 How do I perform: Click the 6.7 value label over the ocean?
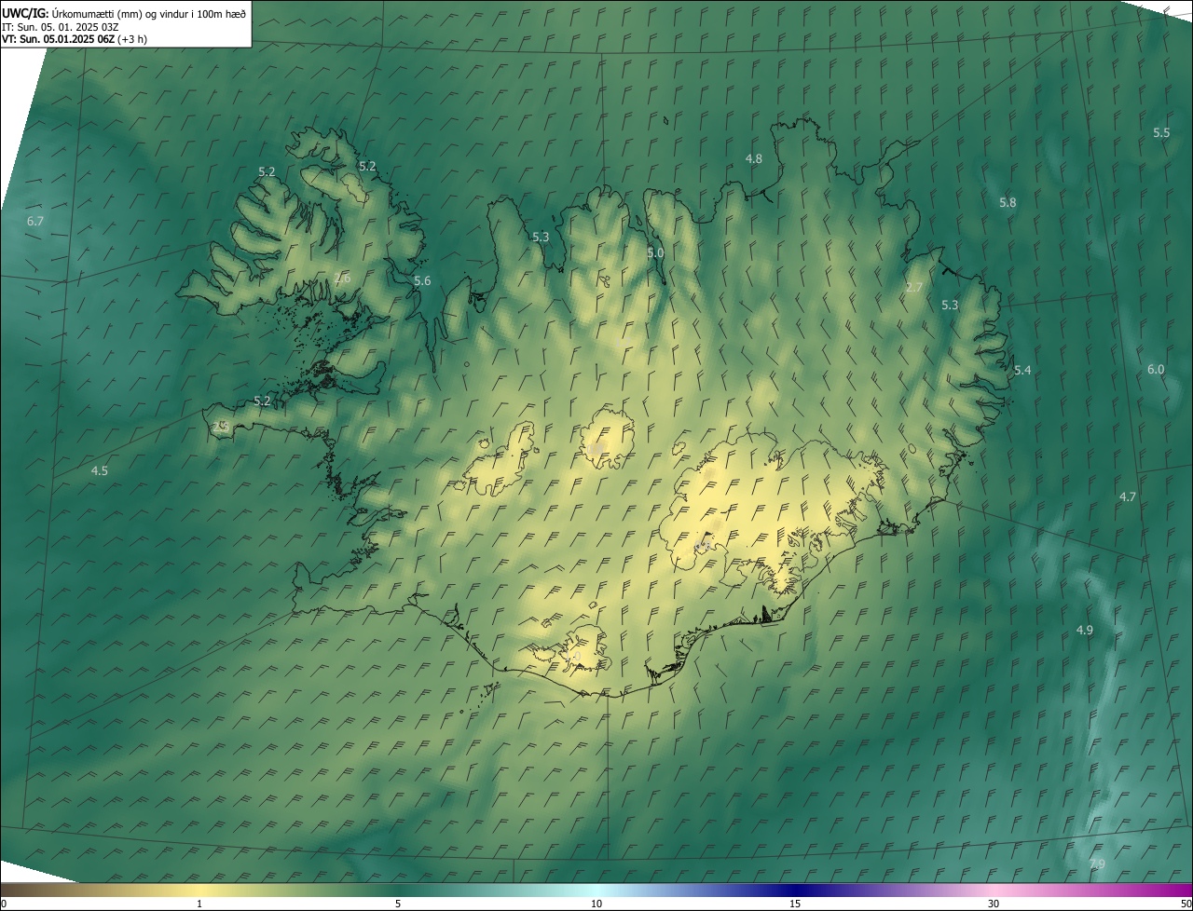coord(35,221)
